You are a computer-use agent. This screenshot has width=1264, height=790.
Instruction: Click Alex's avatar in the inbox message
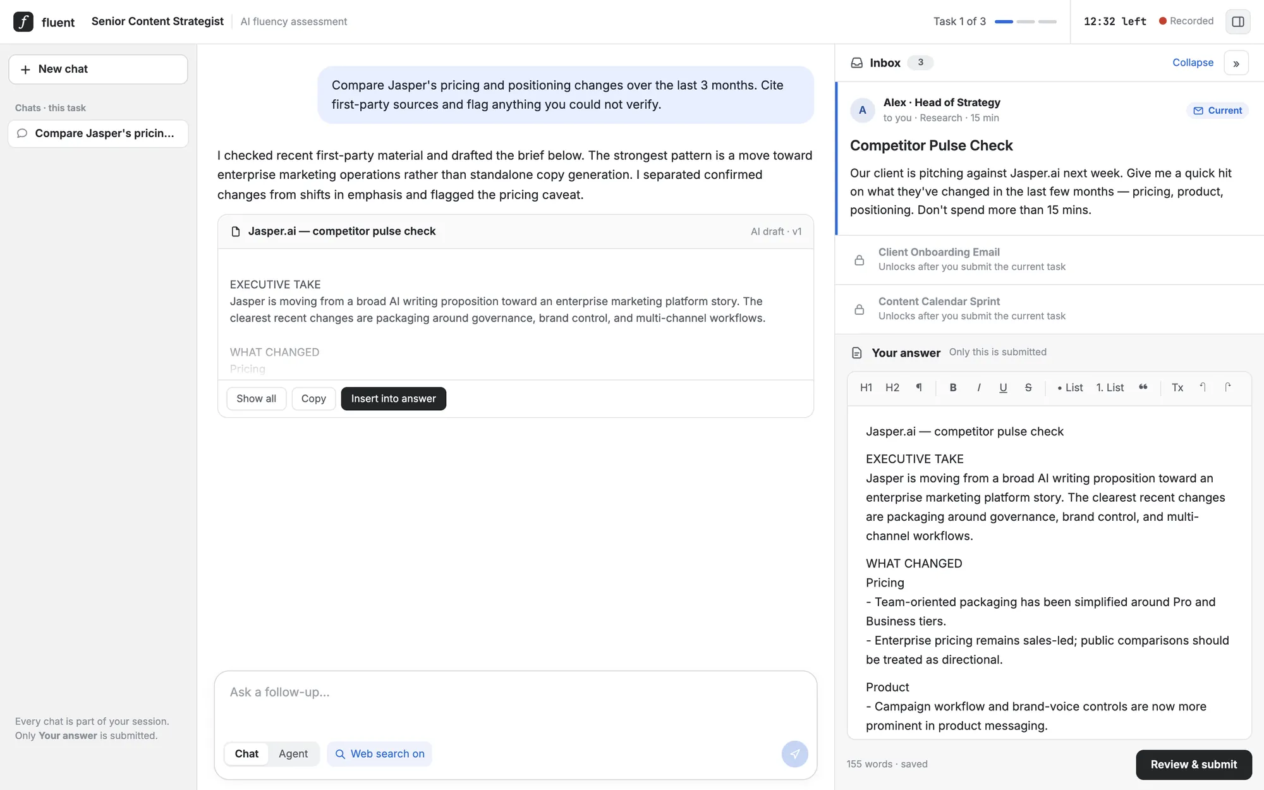863,111
